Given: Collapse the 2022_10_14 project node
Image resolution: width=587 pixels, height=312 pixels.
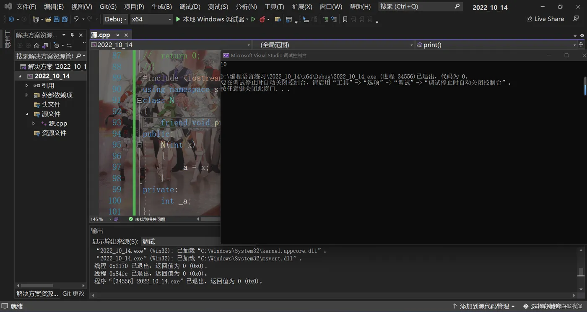Looking at the screenshot, I should tap(20, 76).
